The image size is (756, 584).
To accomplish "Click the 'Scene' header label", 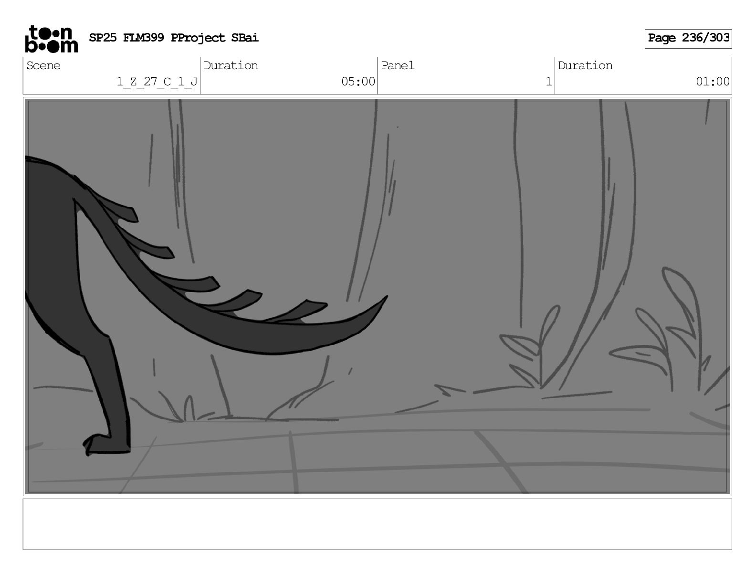I will (43, 65).
